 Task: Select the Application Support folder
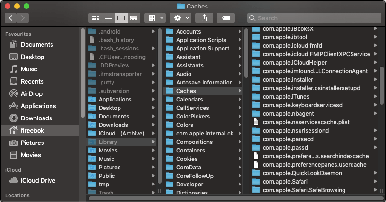point(203,49)
